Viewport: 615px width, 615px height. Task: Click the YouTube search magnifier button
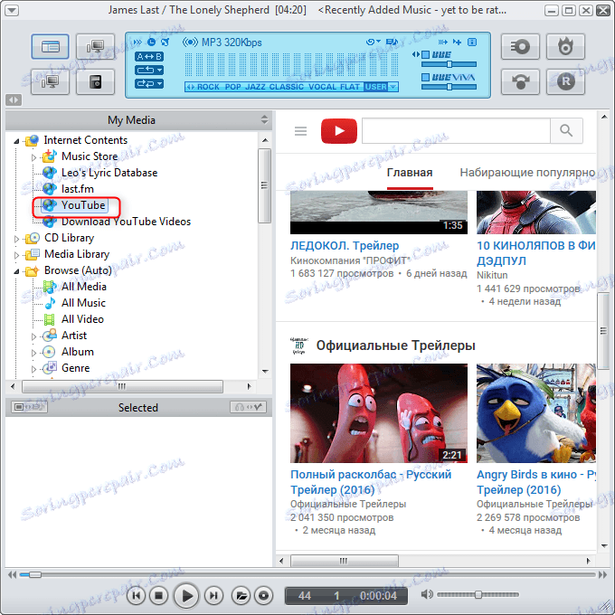coord(566,130)
